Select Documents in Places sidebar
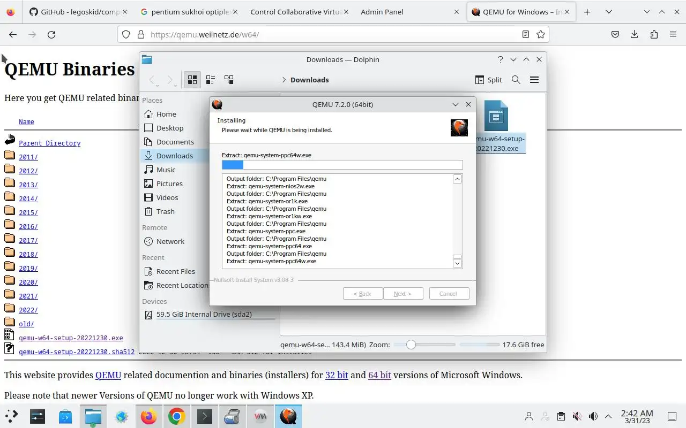Viewport: 686px width, 428px height. (x=174, y=142)
